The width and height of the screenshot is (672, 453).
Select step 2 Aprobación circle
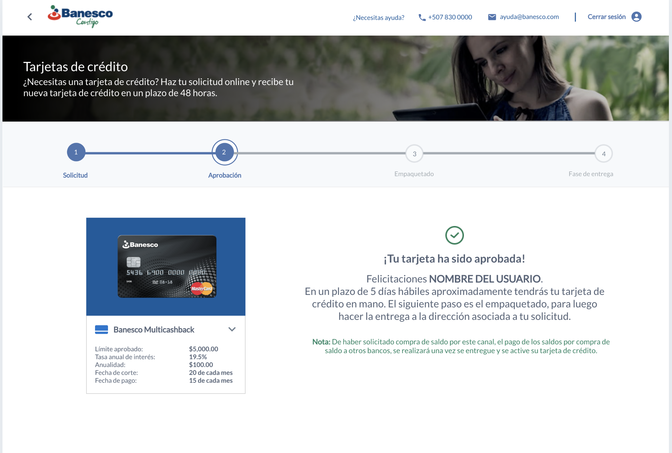224,152
